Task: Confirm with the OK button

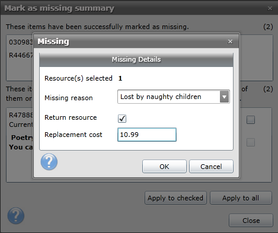Action: [164, 167]
